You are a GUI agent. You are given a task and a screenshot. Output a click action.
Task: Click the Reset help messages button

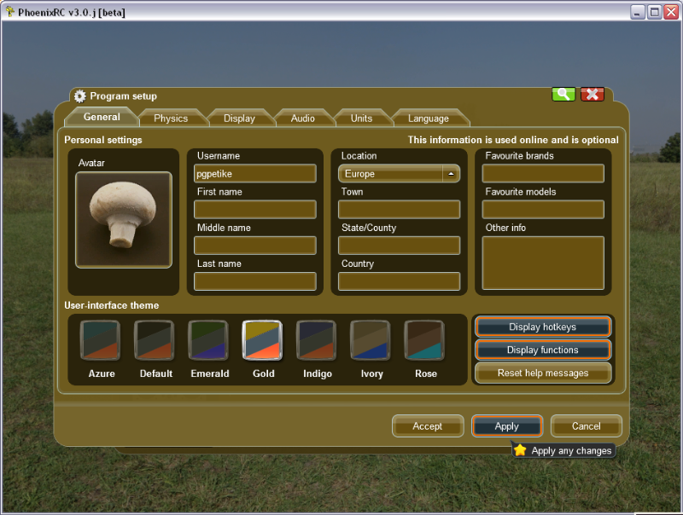click(x=543, y=373)
